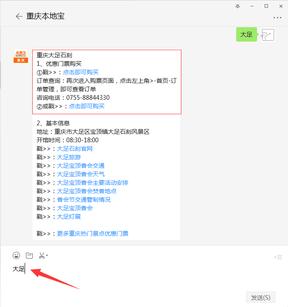
Task: Minimize the chat window
Action: [x=252, y=6]
